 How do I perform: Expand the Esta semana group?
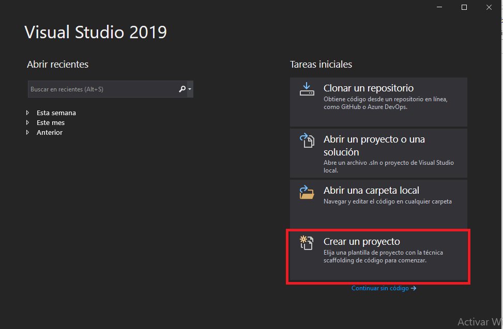[x=27, y=113]
